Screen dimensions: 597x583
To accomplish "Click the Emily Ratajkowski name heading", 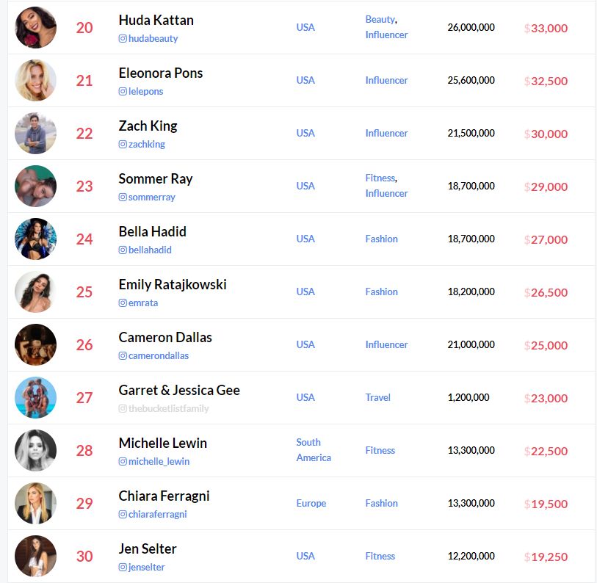I will [173, 284].
